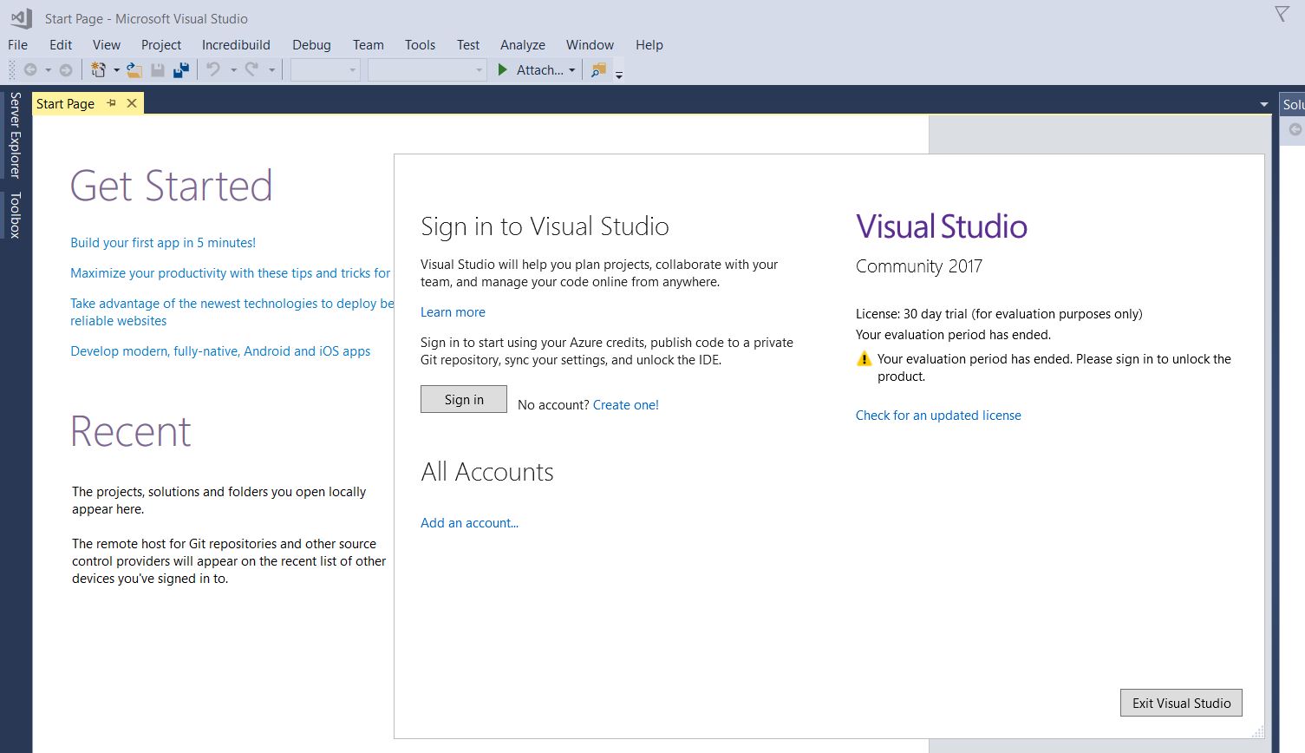
Task: Open the Solution Platforms combo box
Action: [x=427, y=70]
